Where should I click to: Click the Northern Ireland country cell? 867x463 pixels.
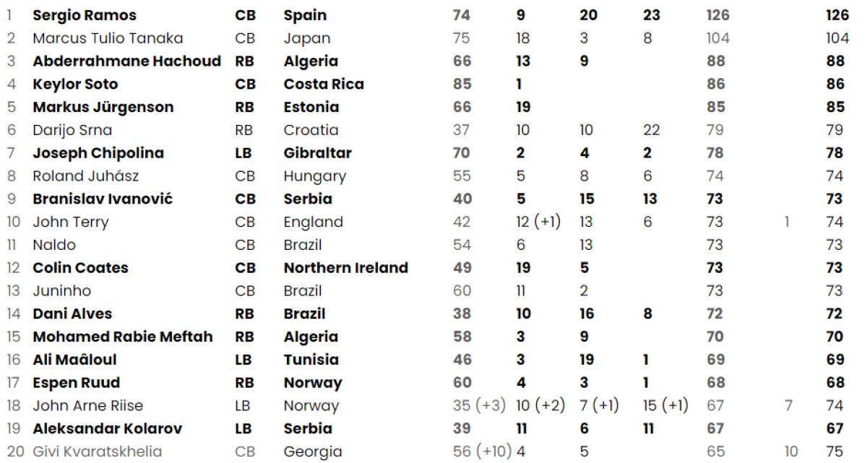[345, 268]
